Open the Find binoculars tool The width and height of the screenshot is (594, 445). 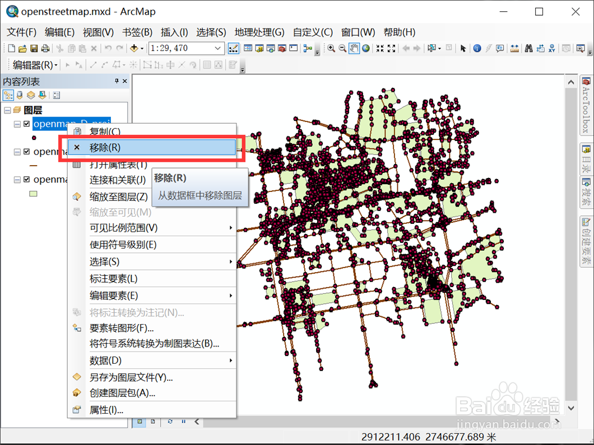[x=529, y=49]
